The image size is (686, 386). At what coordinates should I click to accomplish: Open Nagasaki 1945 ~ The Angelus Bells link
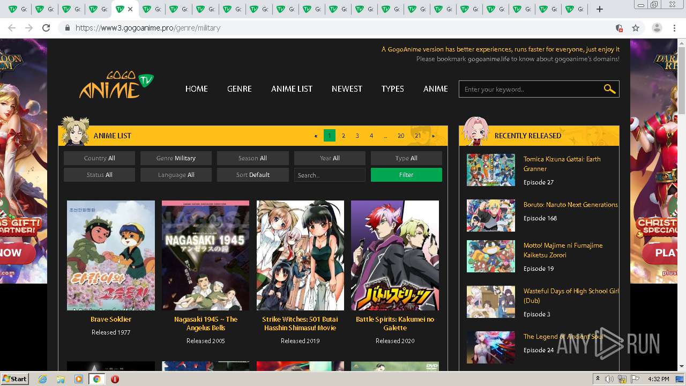tap(206, 323)
